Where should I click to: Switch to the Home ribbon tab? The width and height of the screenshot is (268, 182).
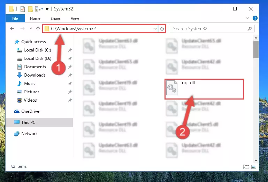click(35, 18)
